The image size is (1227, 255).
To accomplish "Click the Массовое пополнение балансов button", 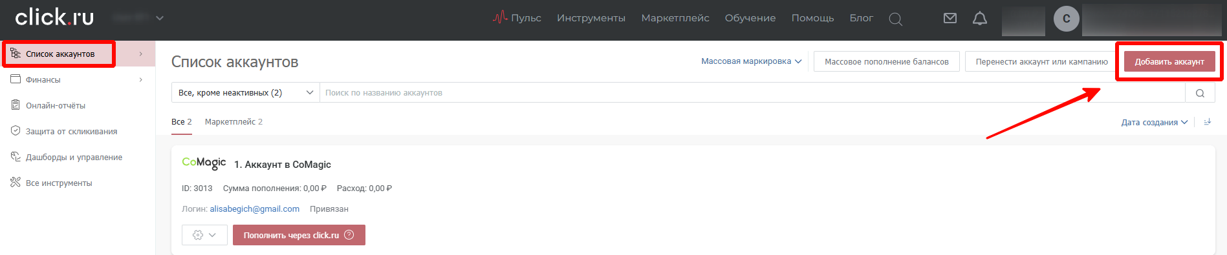I will point(887,61).
